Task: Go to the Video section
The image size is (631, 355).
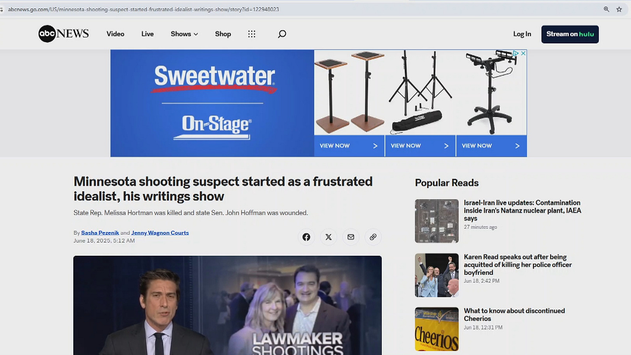Action: pos(115,34)
